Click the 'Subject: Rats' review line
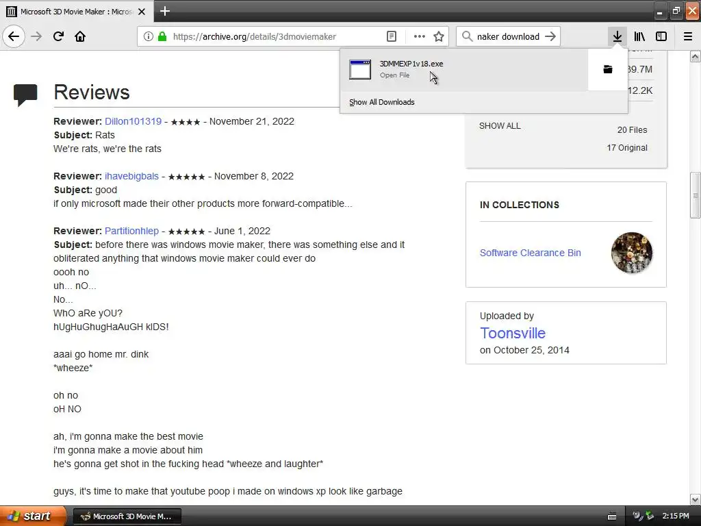701x526 pixels. [84, 135]
